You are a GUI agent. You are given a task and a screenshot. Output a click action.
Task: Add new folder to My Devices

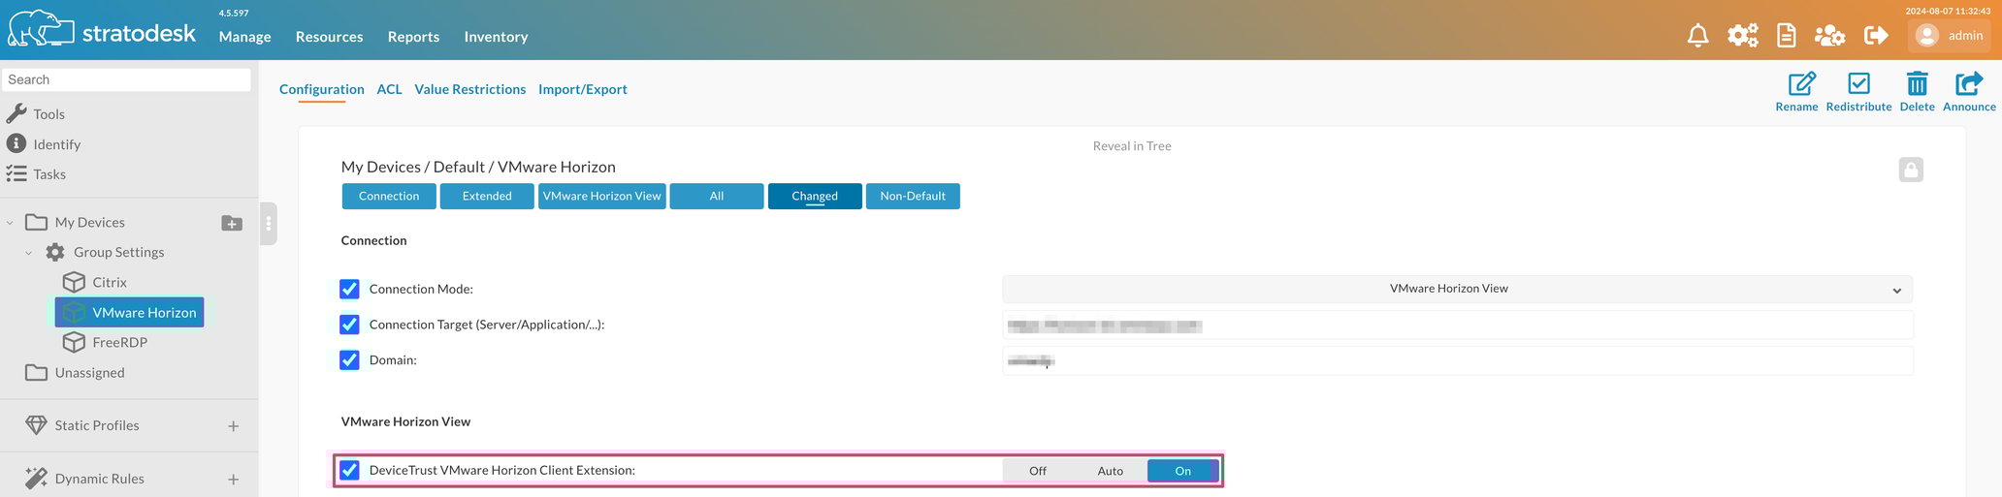[232, 223]
